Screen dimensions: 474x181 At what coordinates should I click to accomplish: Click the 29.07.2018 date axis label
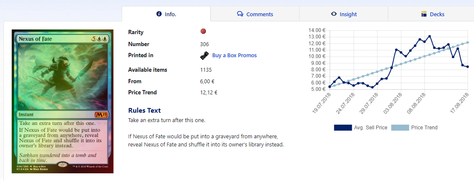pyautogui.click(x=369, y=102)
